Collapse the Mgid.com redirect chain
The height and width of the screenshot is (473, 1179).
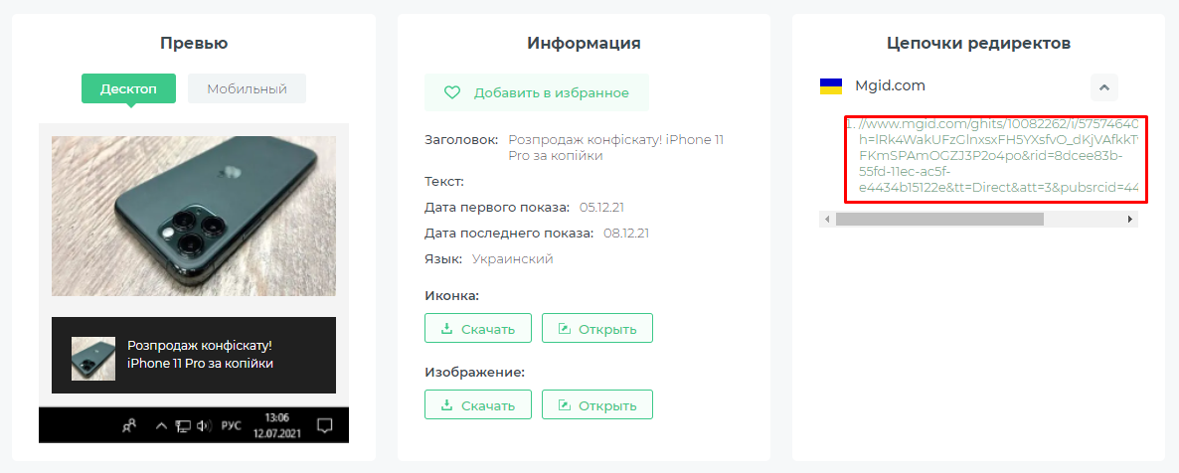point(1103,87)
